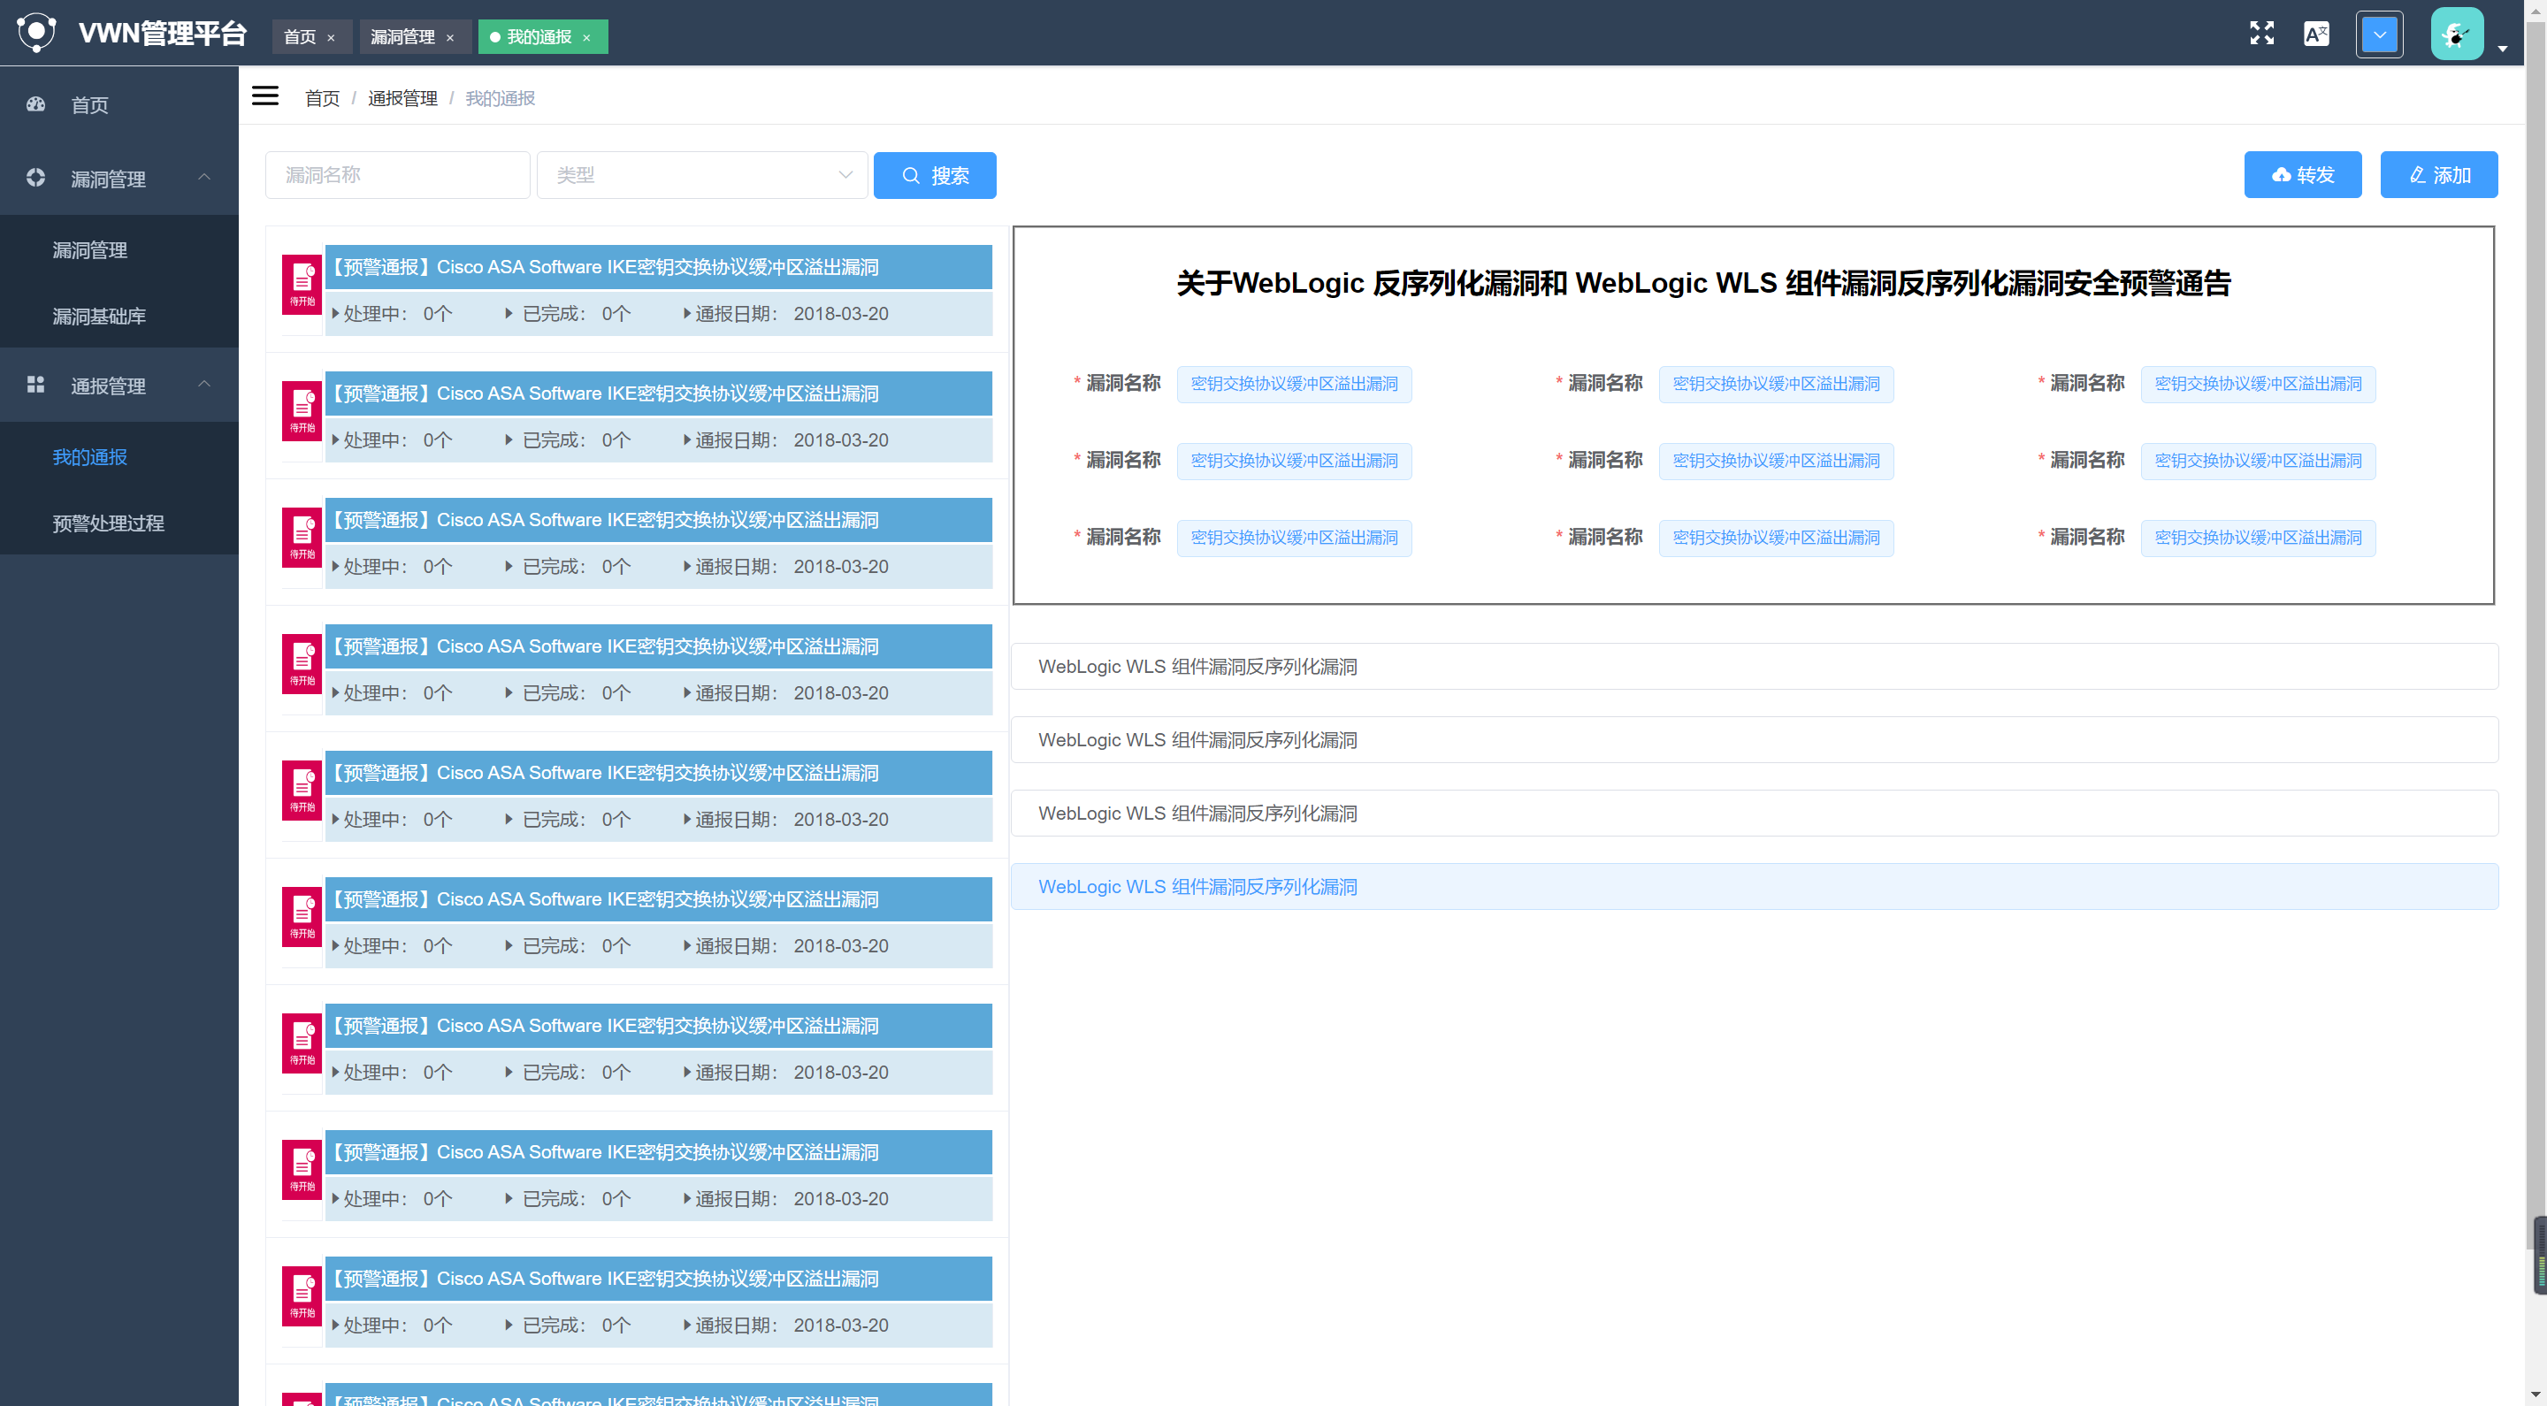Click the second red 待开始 document icon
Image resolution: width=2547 pixels, height=1406 pixels.
[x=302, y=411]
